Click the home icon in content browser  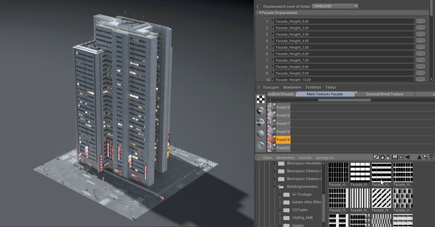[382, 157]
